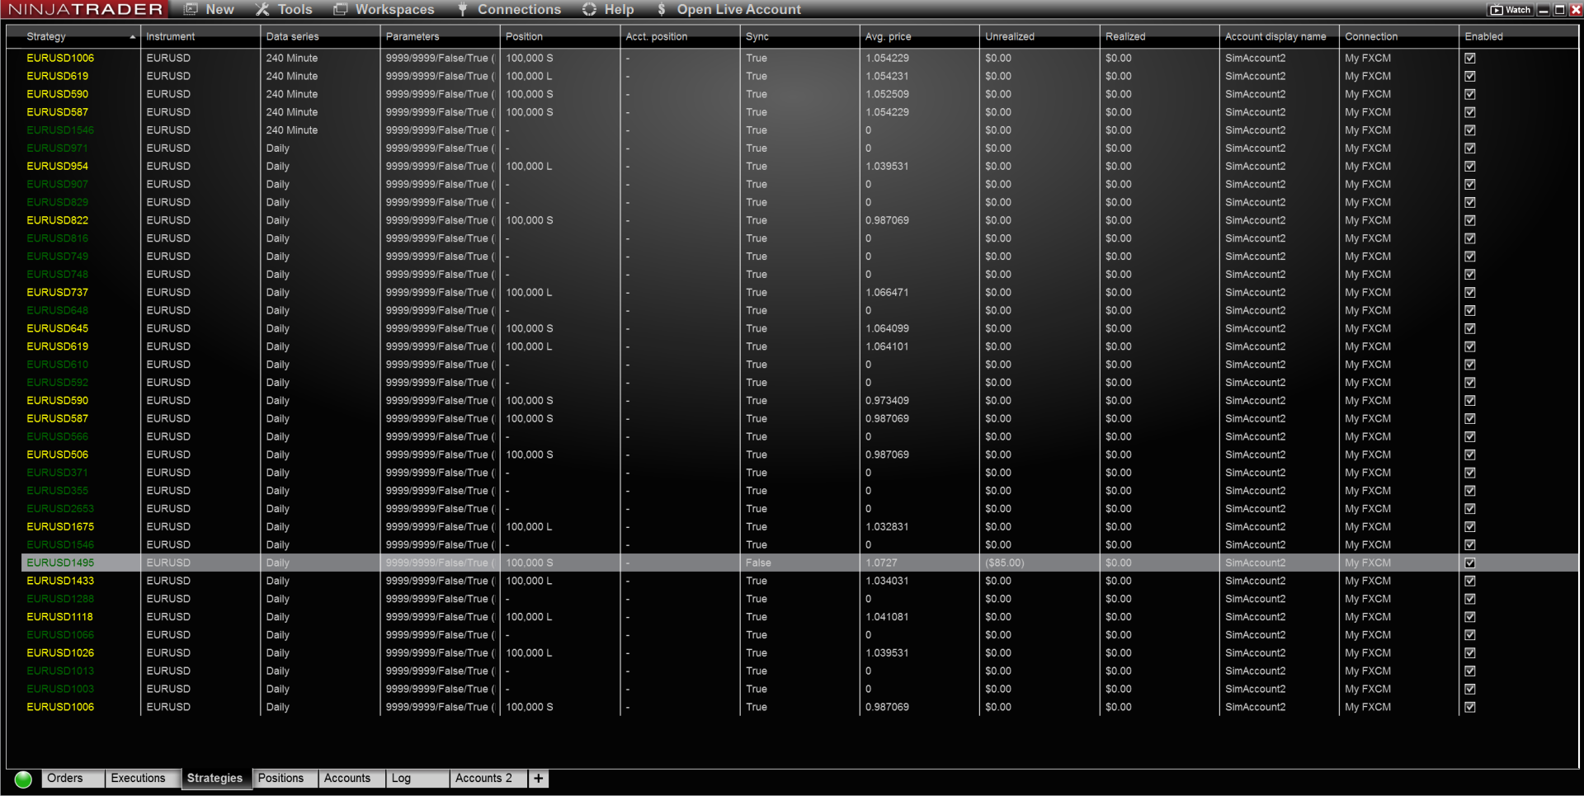The width and height of the screenshot is (1584, 796).
Task: Click the False sync value
Action: tap(758, 563)
